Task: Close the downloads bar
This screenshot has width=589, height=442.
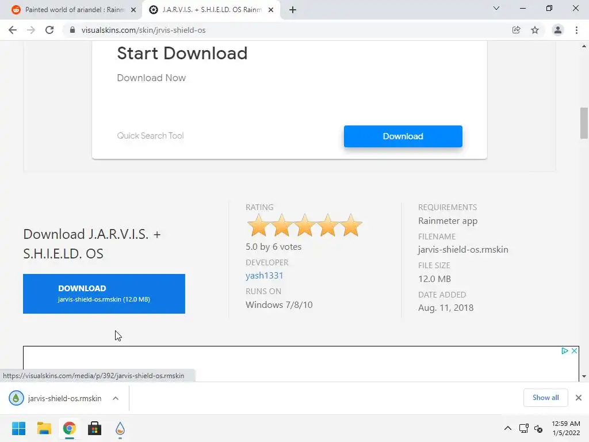Action: [579, 398]
